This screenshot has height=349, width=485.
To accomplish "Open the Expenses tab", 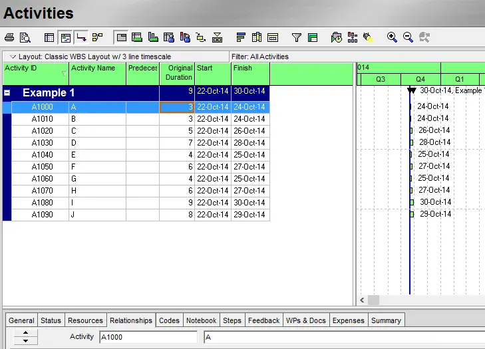I will click(349, 320).
